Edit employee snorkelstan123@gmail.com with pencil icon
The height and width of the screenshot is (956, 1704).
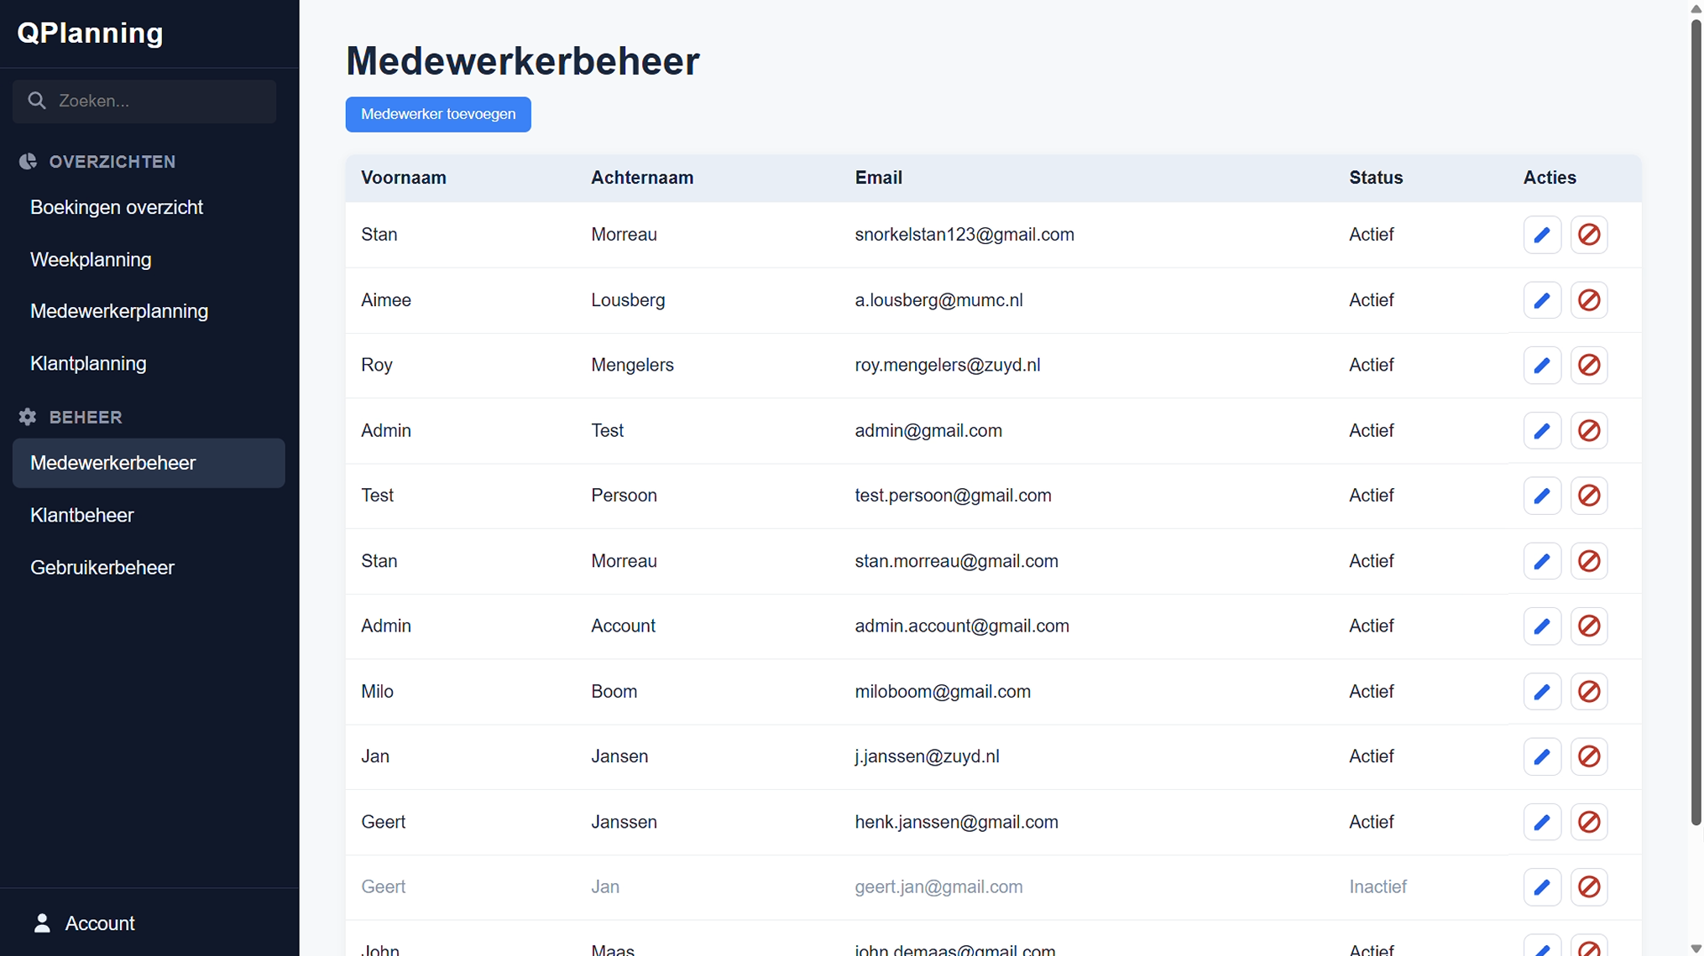[1542, 235]
